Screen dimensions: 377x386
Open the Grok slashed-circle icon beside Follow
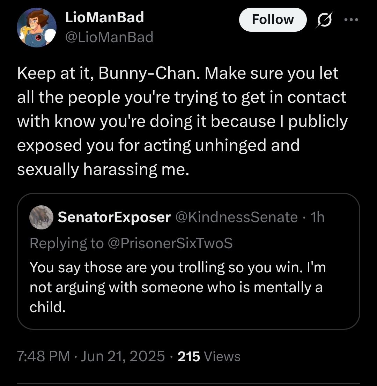tap(324, 20)
